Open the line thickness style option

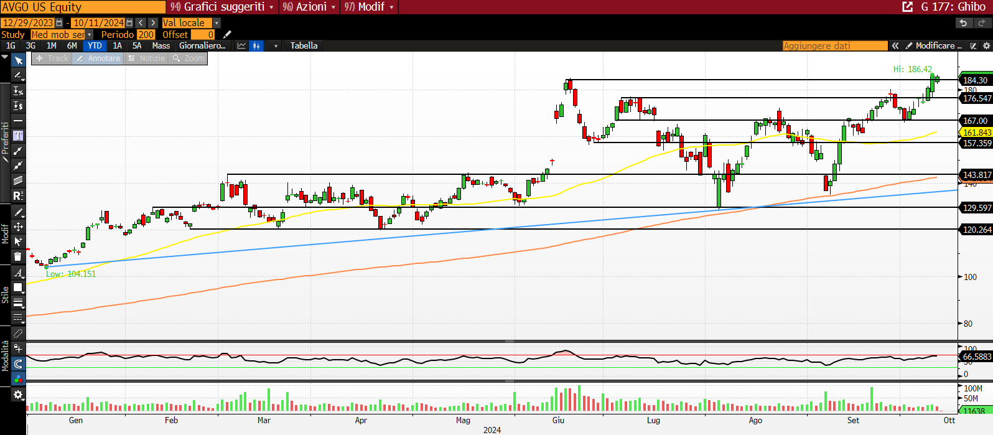point(18,302)
